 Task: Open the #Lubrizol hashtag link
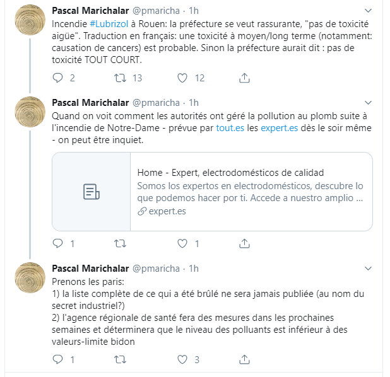click(x=110, y=23)
